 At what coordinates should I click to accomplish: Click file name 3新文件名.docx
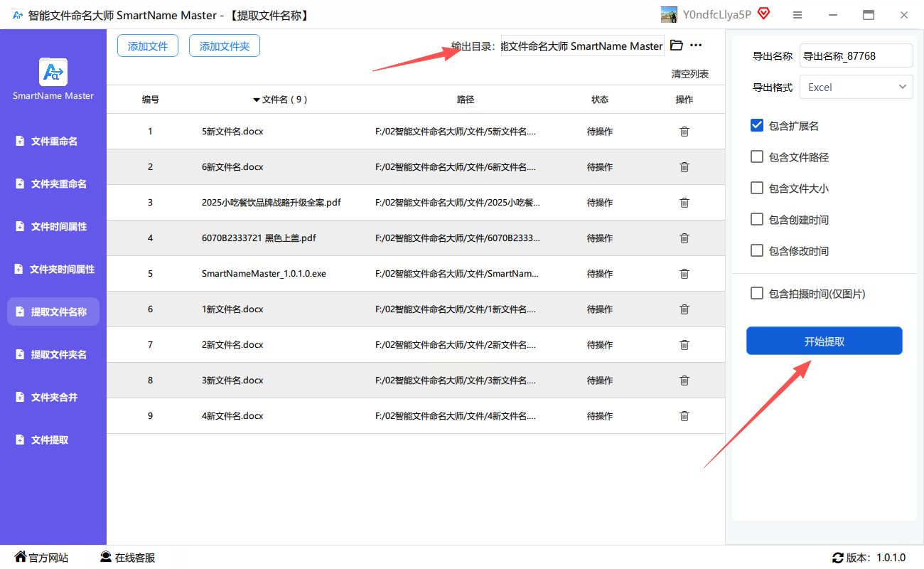(x=232, y=381)
